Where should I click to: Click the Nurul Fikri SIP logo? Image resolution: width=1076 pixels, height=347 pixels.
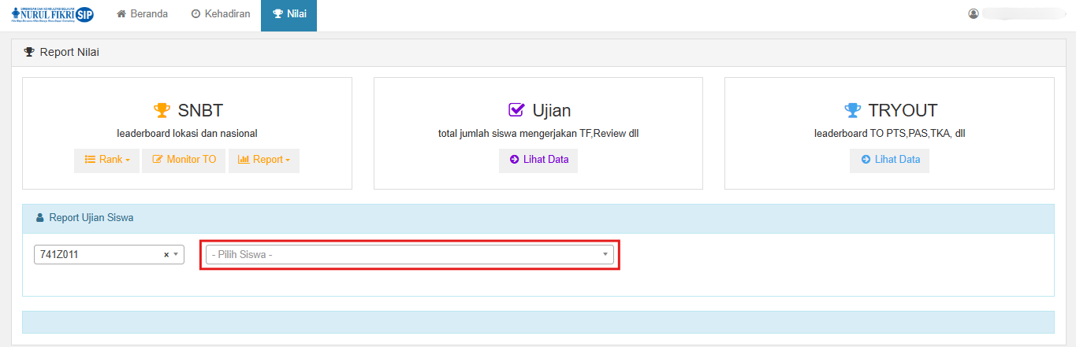click(x=53, y=14)
